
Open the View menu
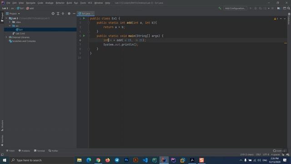tap(21, 3)
